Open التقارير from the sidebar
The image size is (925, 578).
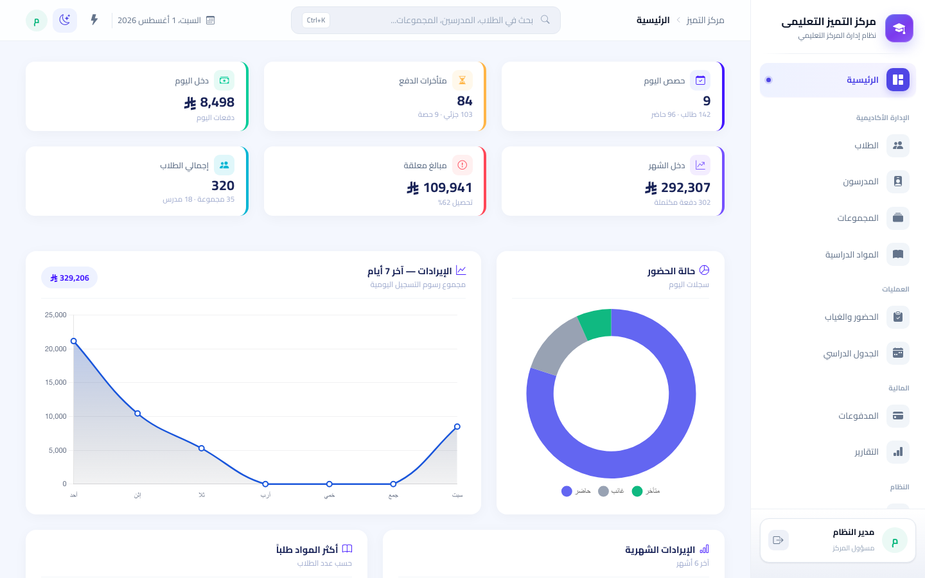click(838, 451)
